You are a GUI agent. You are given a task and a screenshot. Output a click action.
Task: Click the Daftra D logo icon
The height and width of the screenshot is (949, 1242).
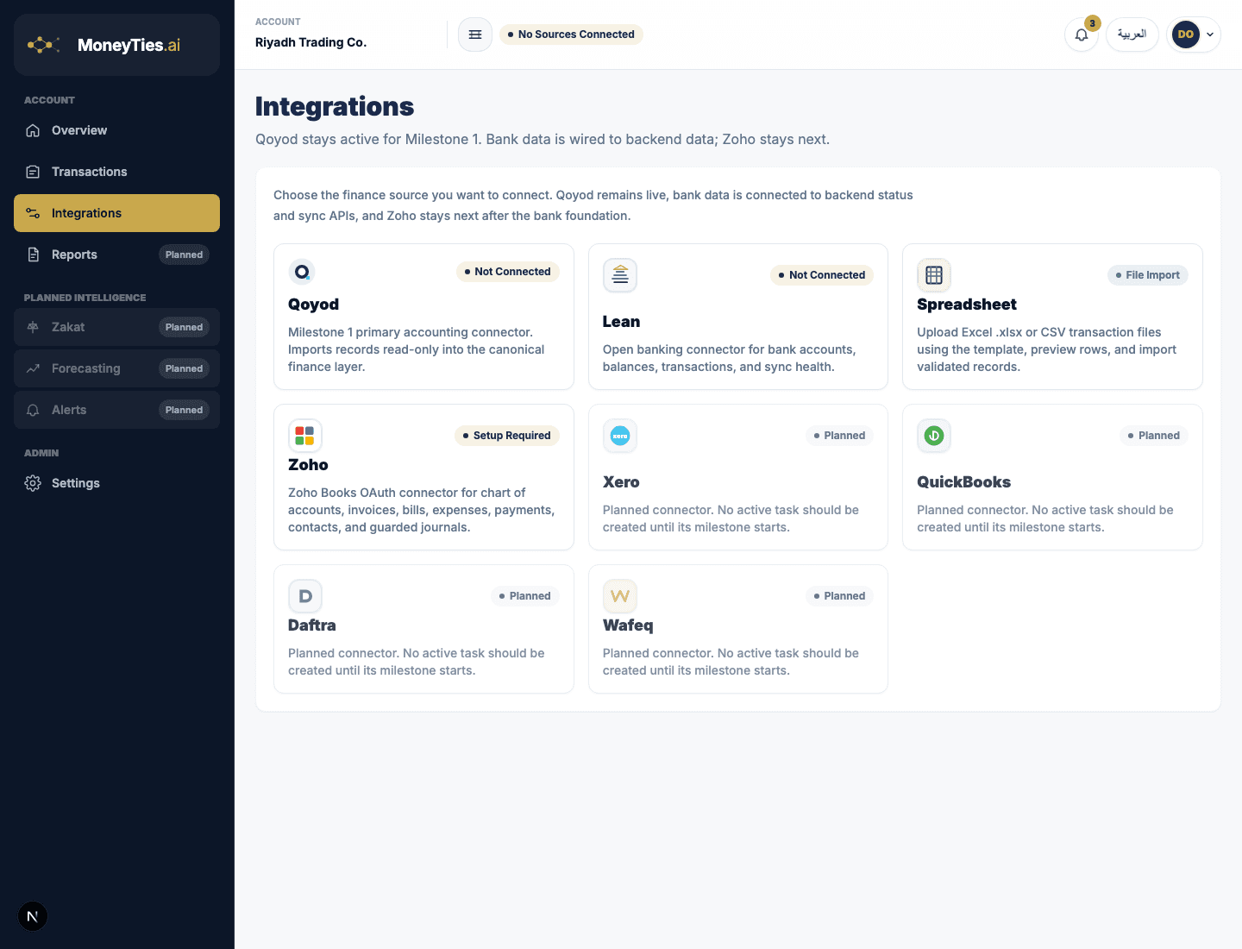(x=305, y=596)
